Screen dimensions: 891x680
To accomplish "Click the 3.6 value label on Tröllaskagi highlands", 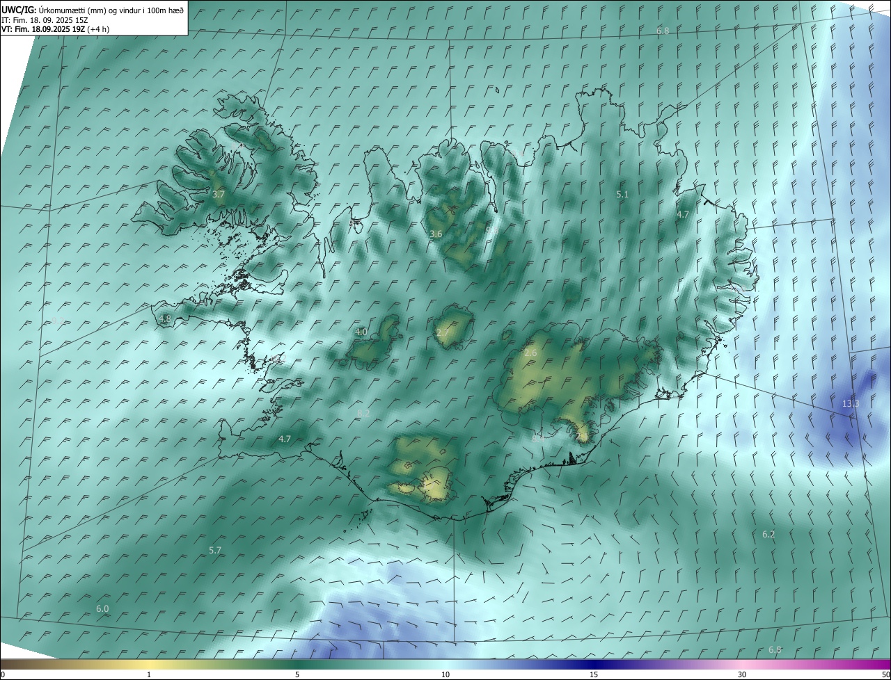I will click(x=436, y=234).
